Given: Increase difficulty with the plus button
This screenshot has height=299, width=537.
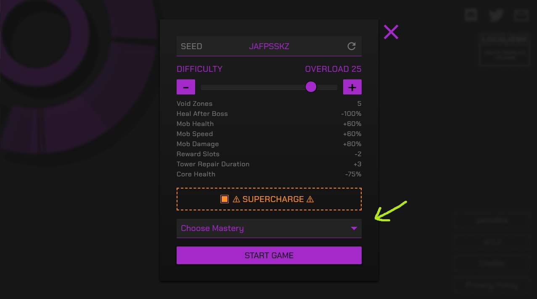Looking at the screenshot, I should coord(352,87).
